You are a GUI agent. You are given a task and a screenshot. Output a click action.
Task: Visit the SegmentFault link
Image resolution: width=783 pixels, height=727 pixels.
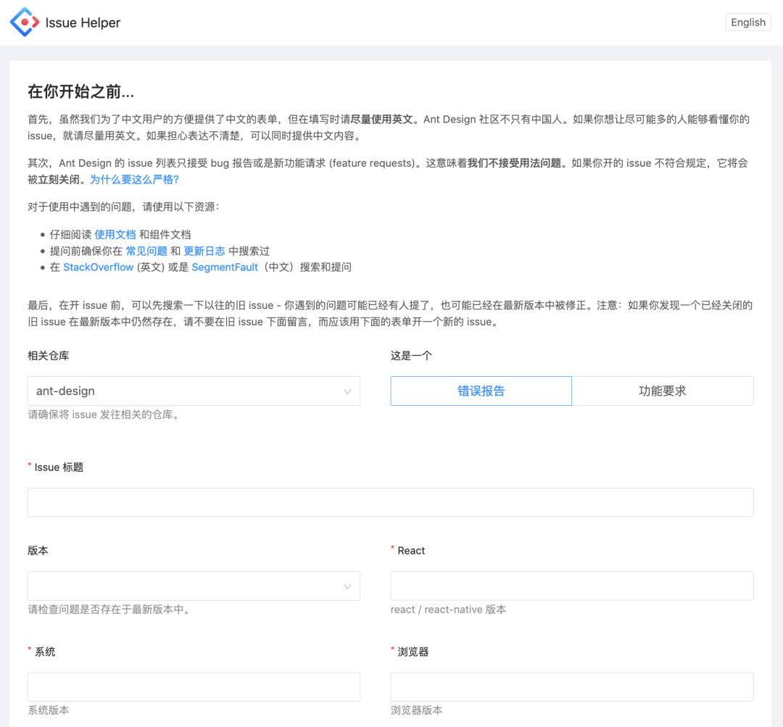pyautogui.click(x=225, y=267)
